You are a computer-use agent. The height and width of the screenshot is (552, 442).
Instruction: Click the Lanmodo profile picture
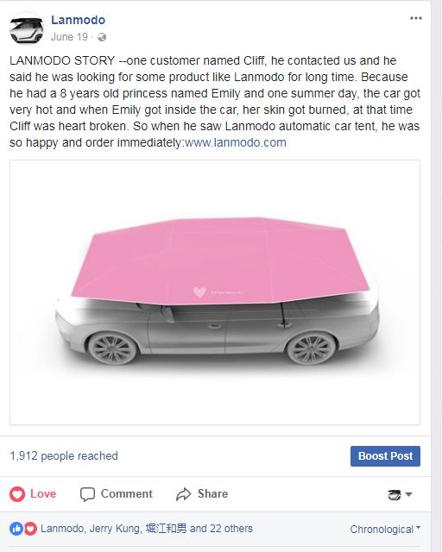[27, 28]
